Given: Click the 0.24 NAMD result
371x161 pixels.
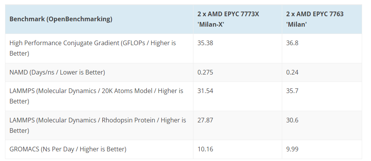Looking at the screenshot, I should coord(292,72).
